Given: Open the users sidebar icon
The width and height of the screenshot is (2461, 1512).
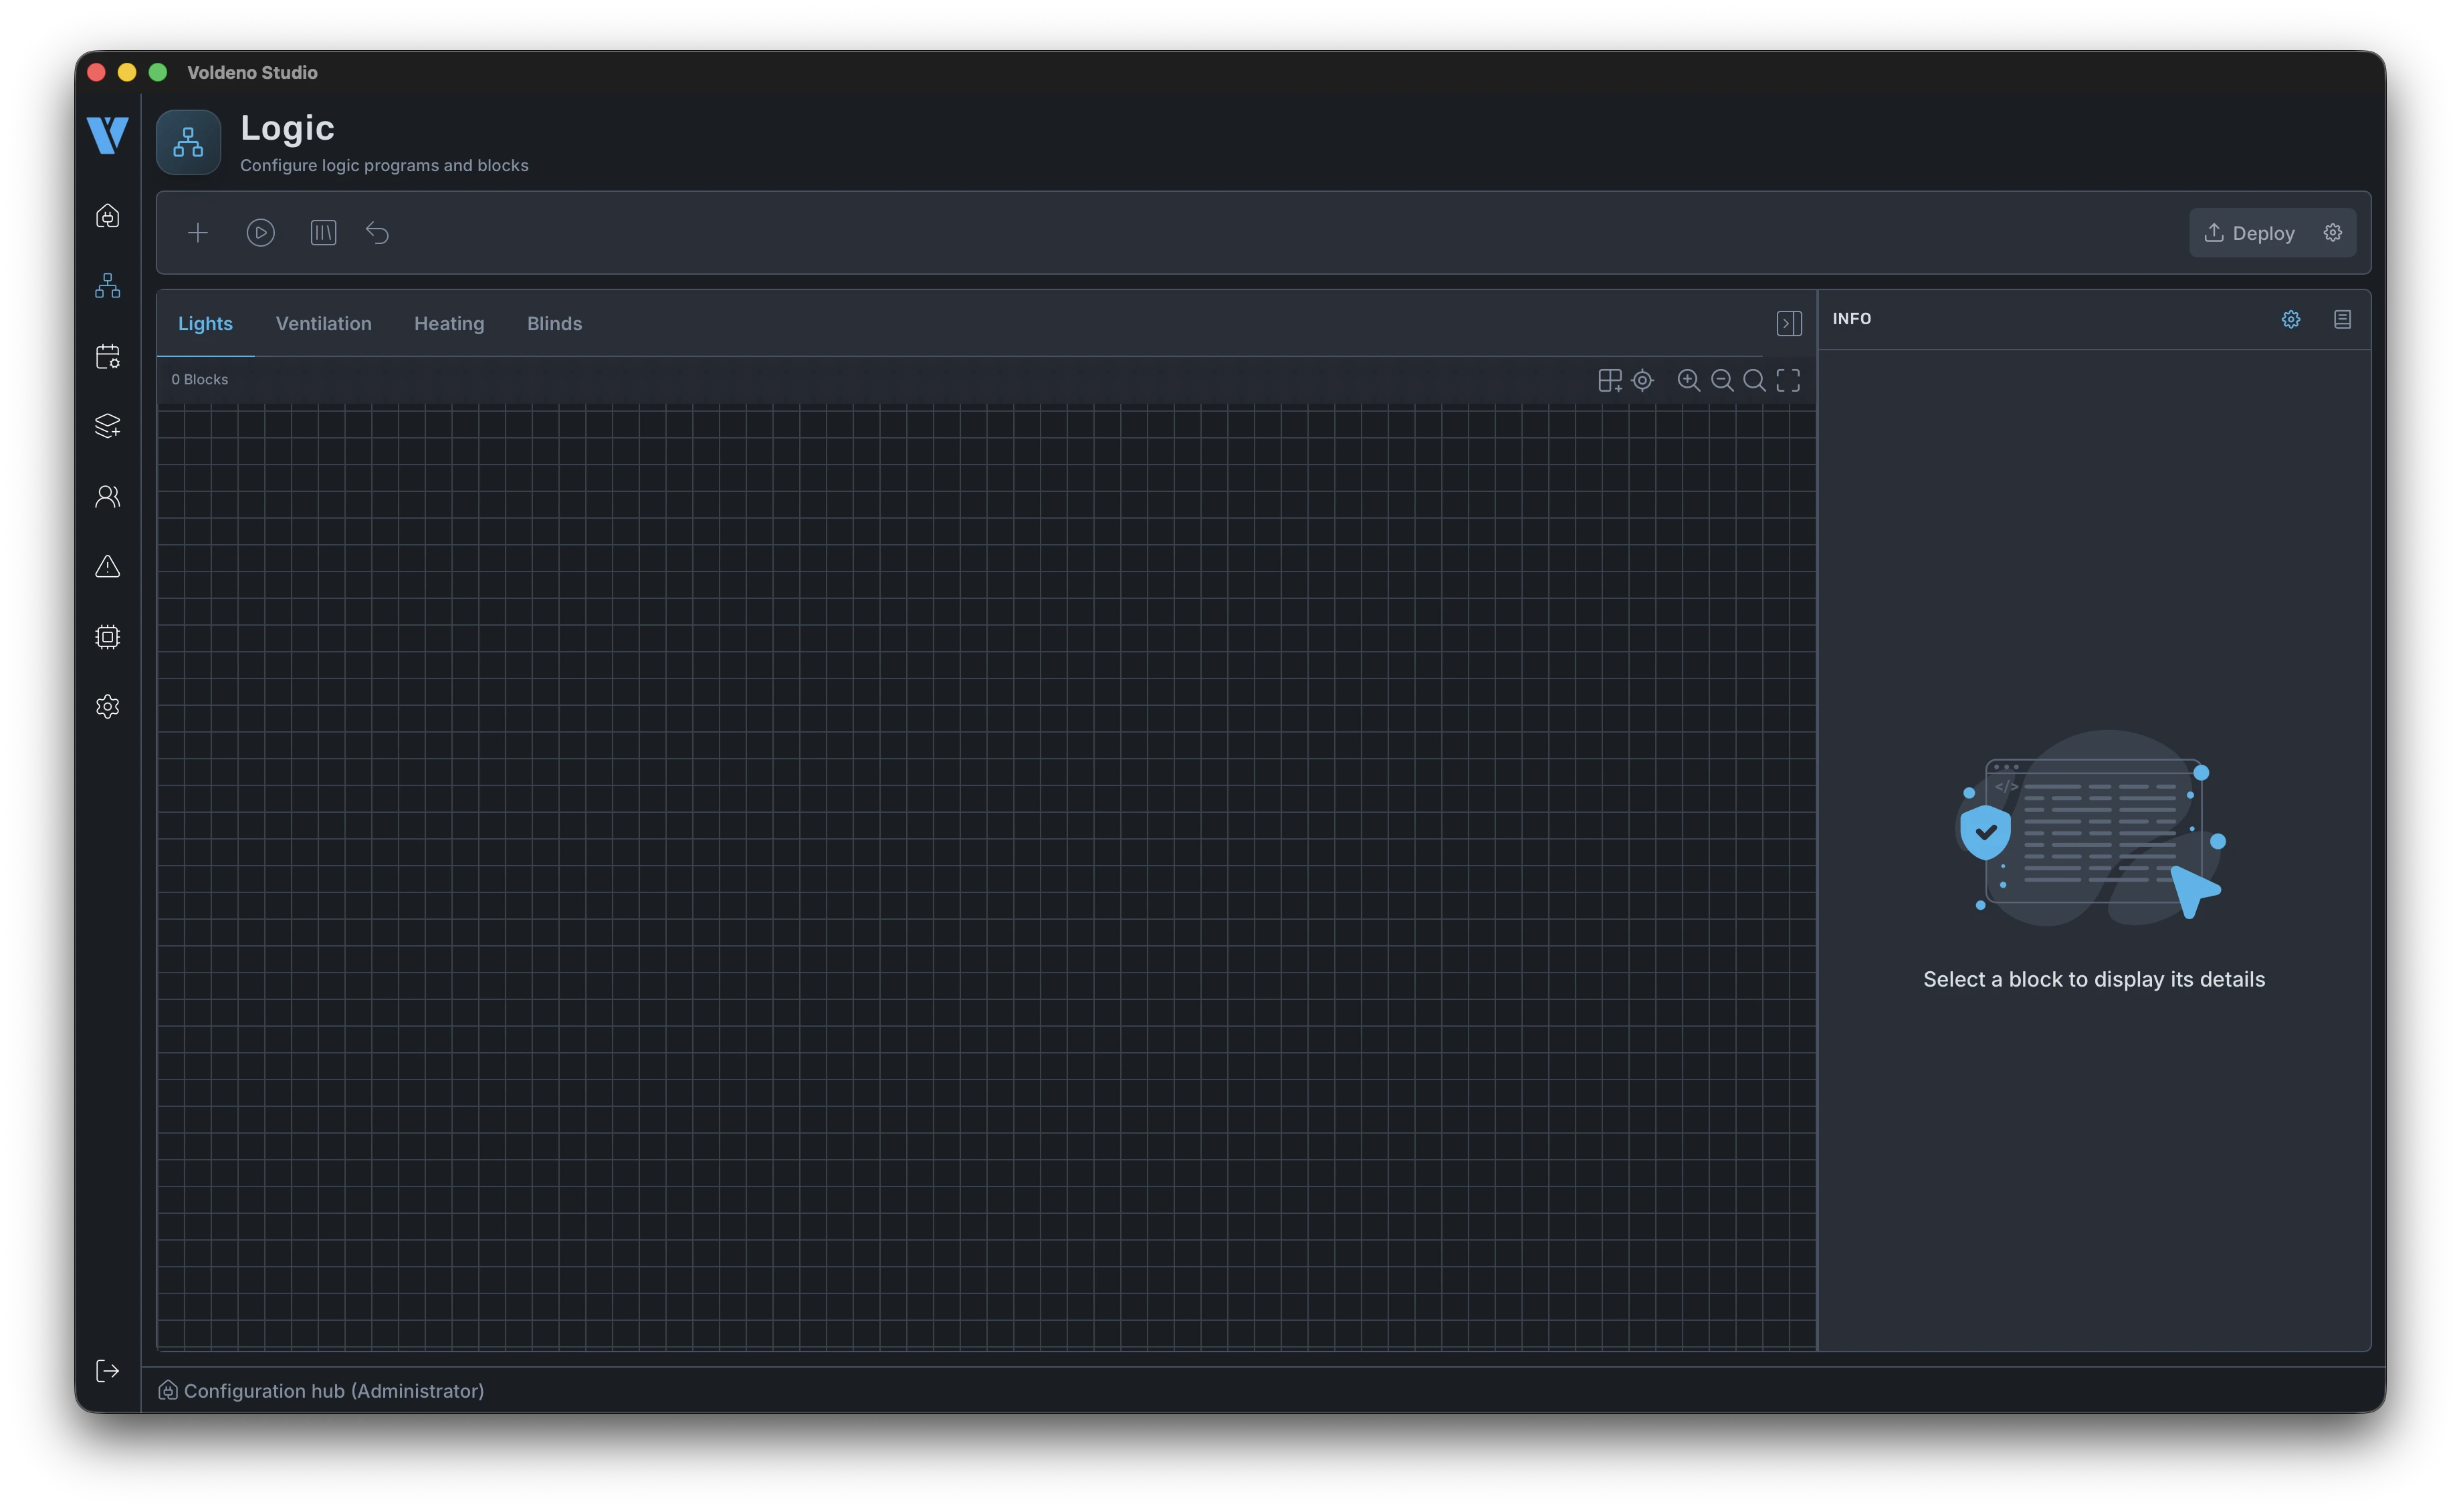Looking at the screenshot, I should (108, 496).
